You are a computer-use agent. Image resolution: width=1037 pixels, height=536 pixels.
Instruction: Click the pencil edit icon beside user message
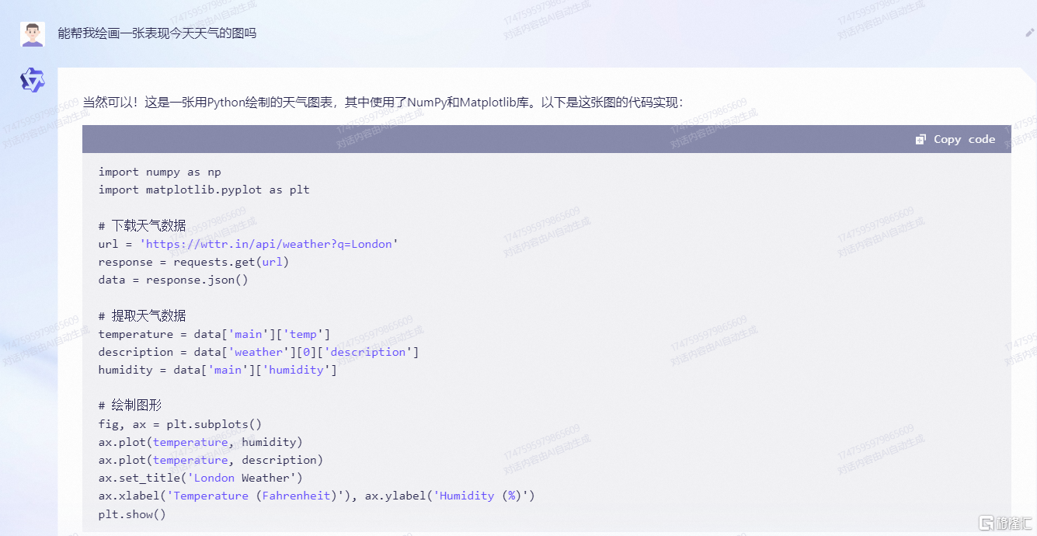pyautogui.click(x=1030, y=33)
